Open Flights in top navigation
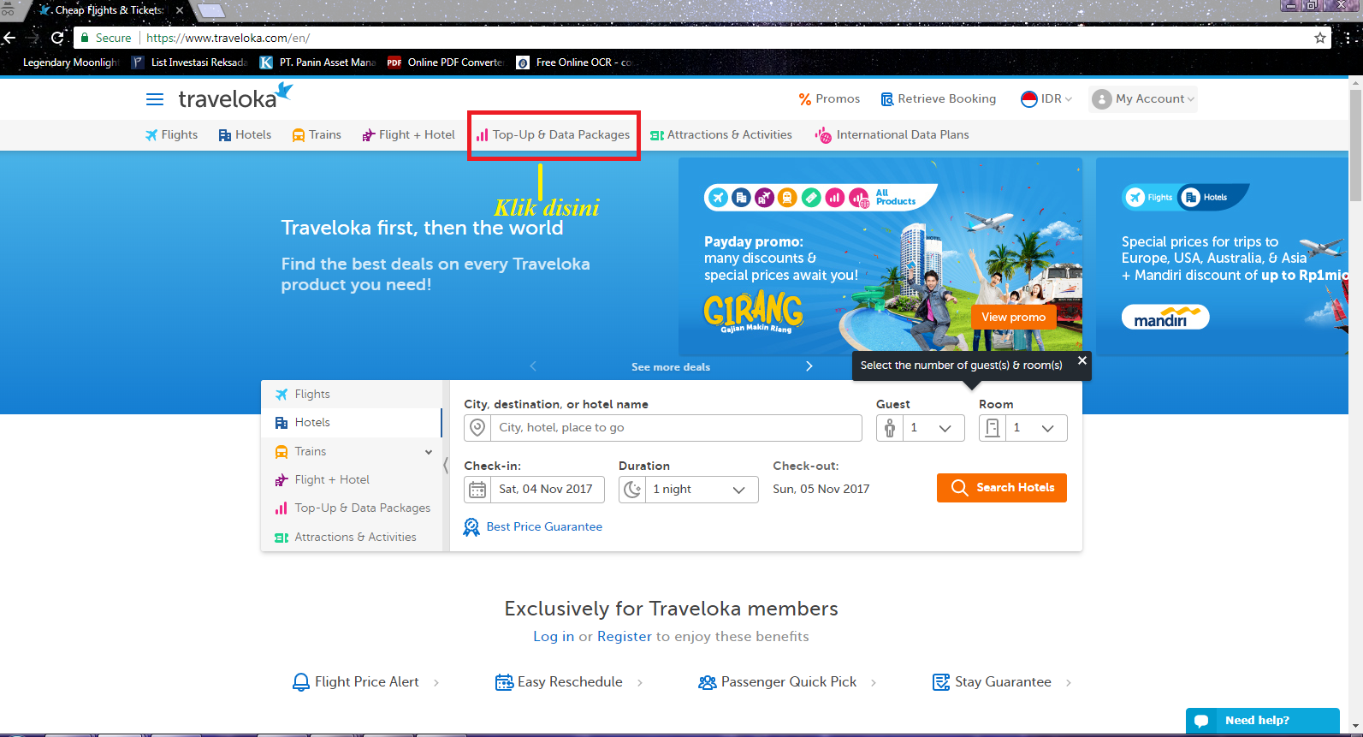The width and height of the screenshot is (1363, 737). 171,135
